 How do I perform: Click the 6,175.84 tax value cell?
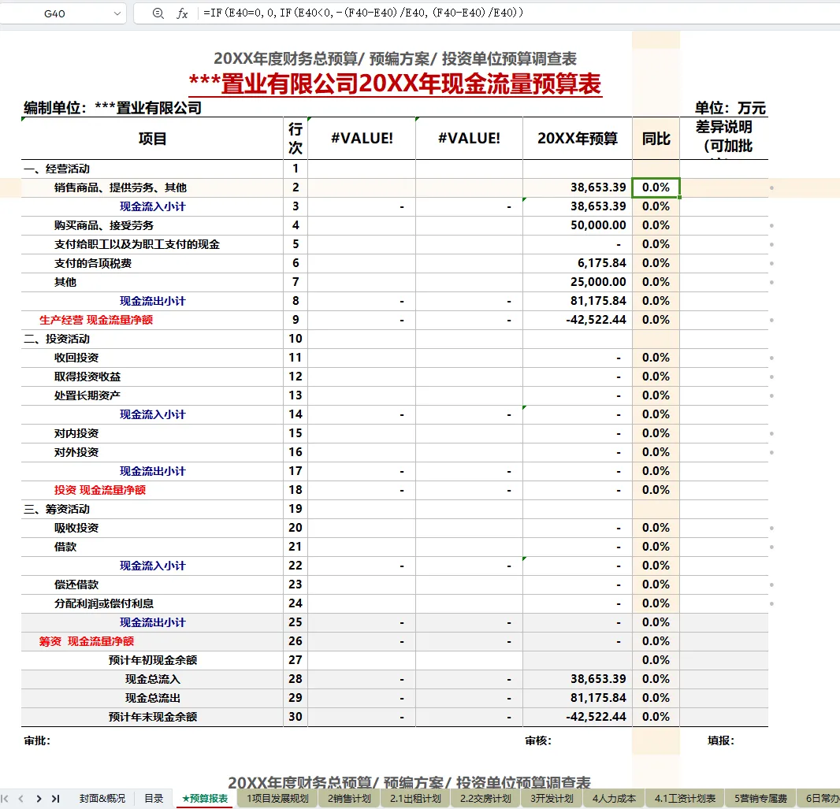(601, 263)
